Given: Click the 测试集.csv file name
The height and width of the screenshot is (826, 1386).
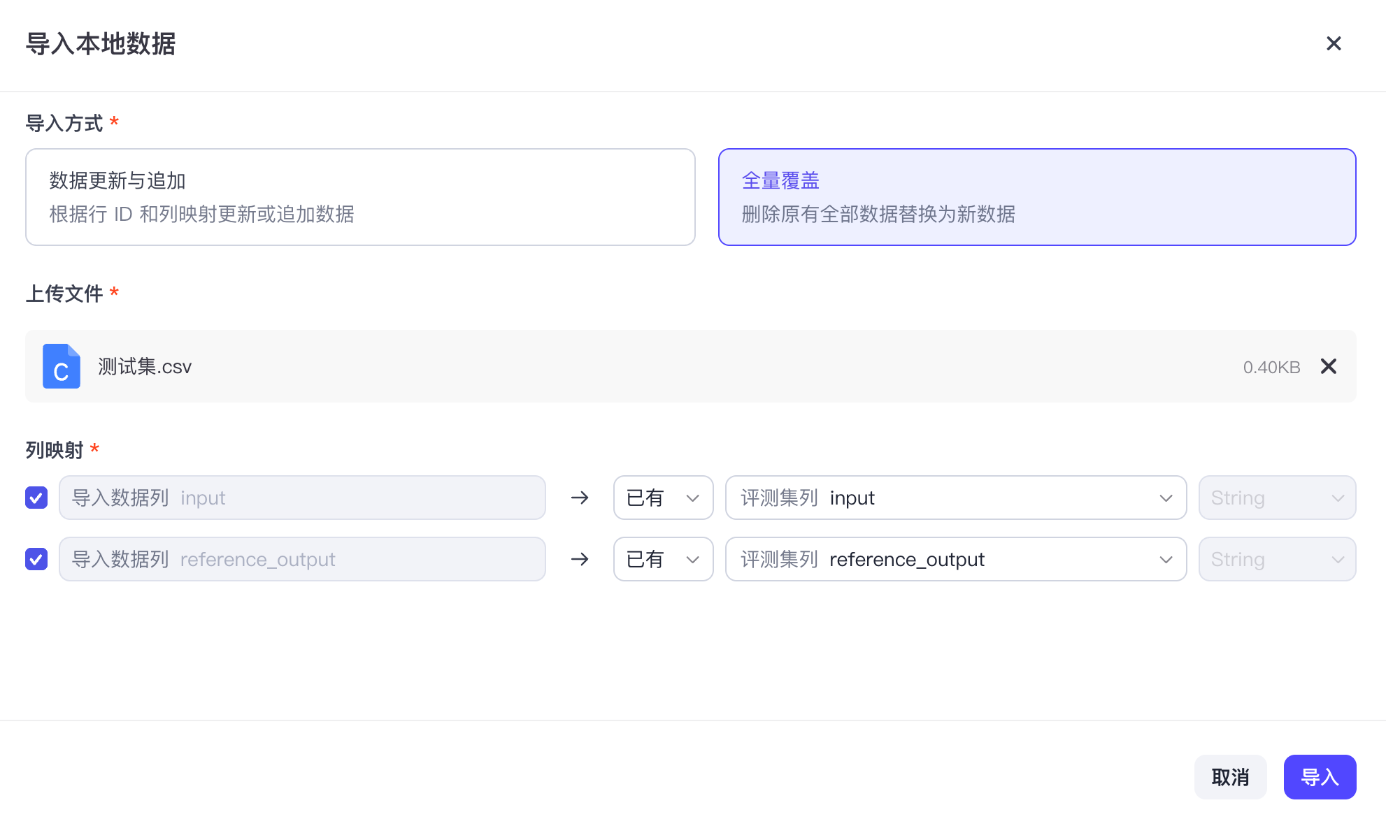Looking at the screenshot, I should (145, 367).
